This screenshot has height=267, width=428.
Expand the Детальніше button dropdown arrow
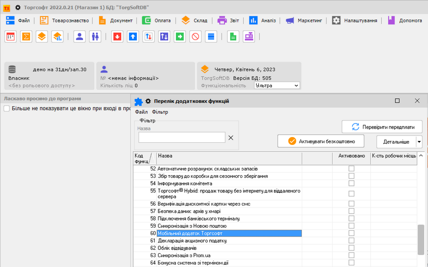click(419, 142)
